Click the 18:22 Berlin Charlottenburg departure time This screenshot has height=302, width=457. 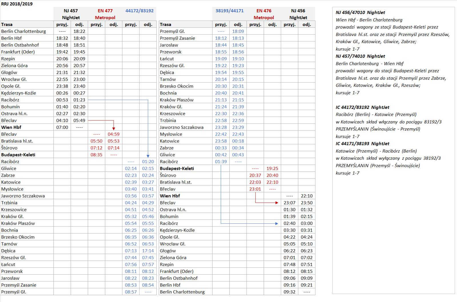(79, 31)
